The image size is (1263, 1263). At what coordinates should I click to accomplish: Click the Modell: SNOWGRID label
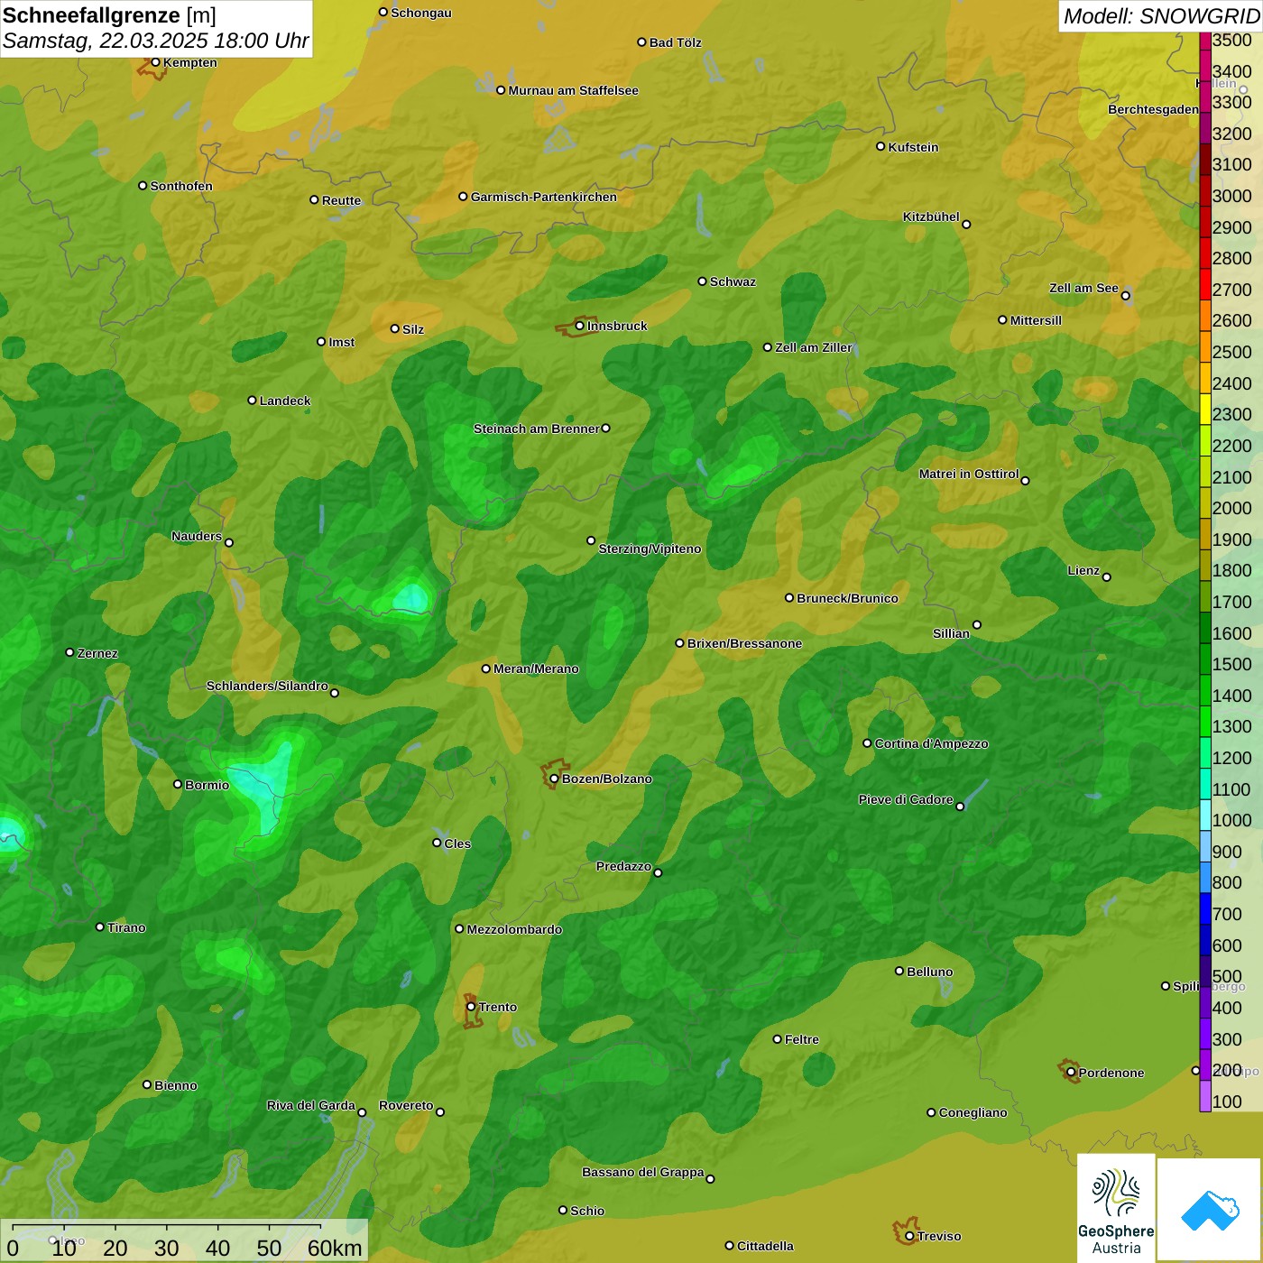click(1161, 16)
